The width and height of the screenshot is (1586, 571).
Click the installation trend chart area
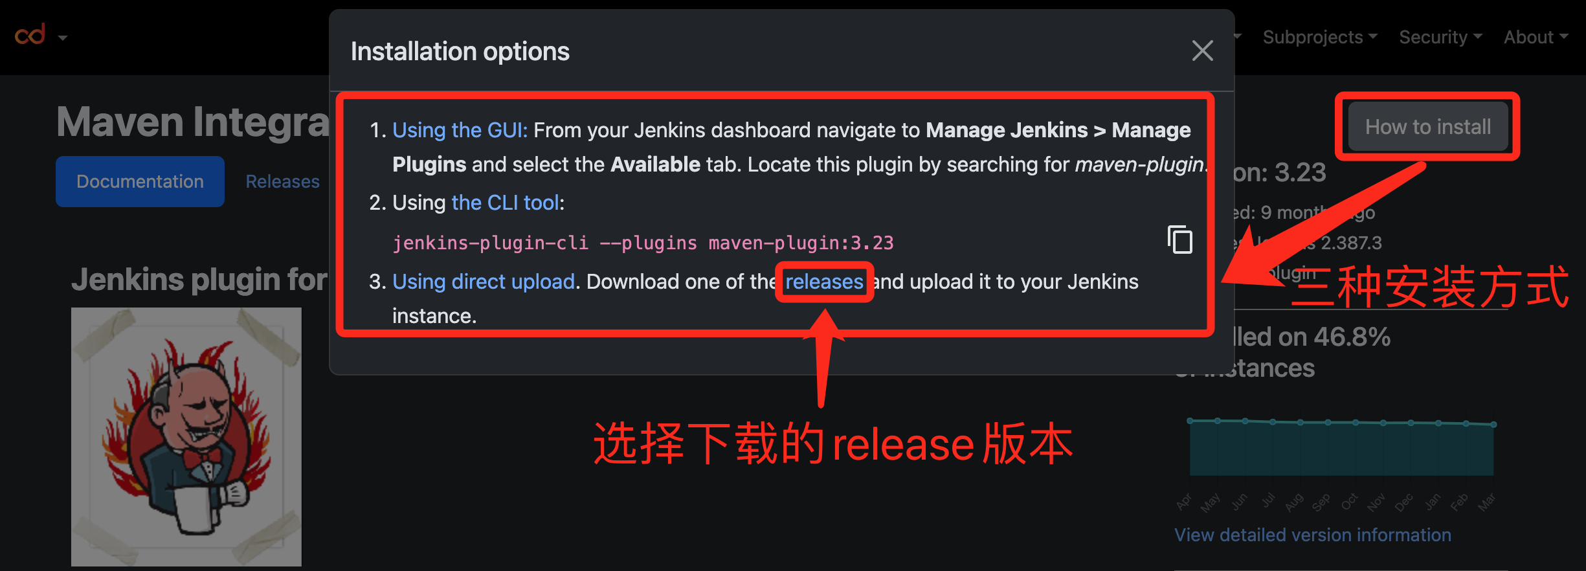(x=1341, y=448)
